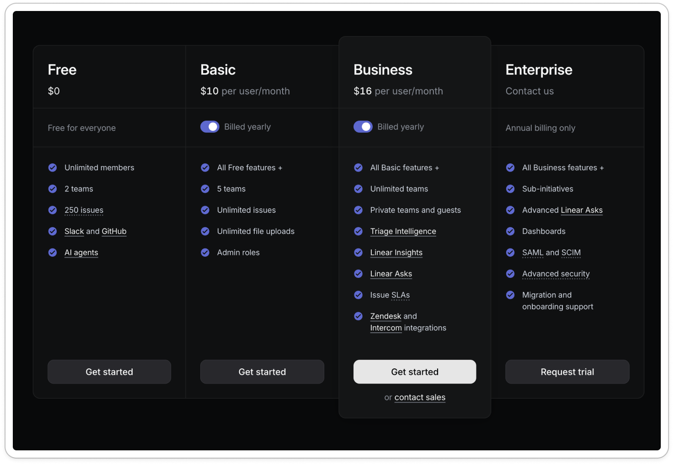The height and width of the screenshot is (465, 674).
Task: Click Get started under the Free plan
Action: [x=109, y=372]
